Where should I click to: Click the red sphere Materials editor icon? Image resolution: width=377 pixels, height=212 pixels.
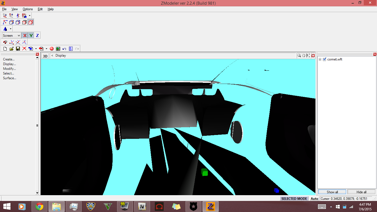[x=52, y=49]
